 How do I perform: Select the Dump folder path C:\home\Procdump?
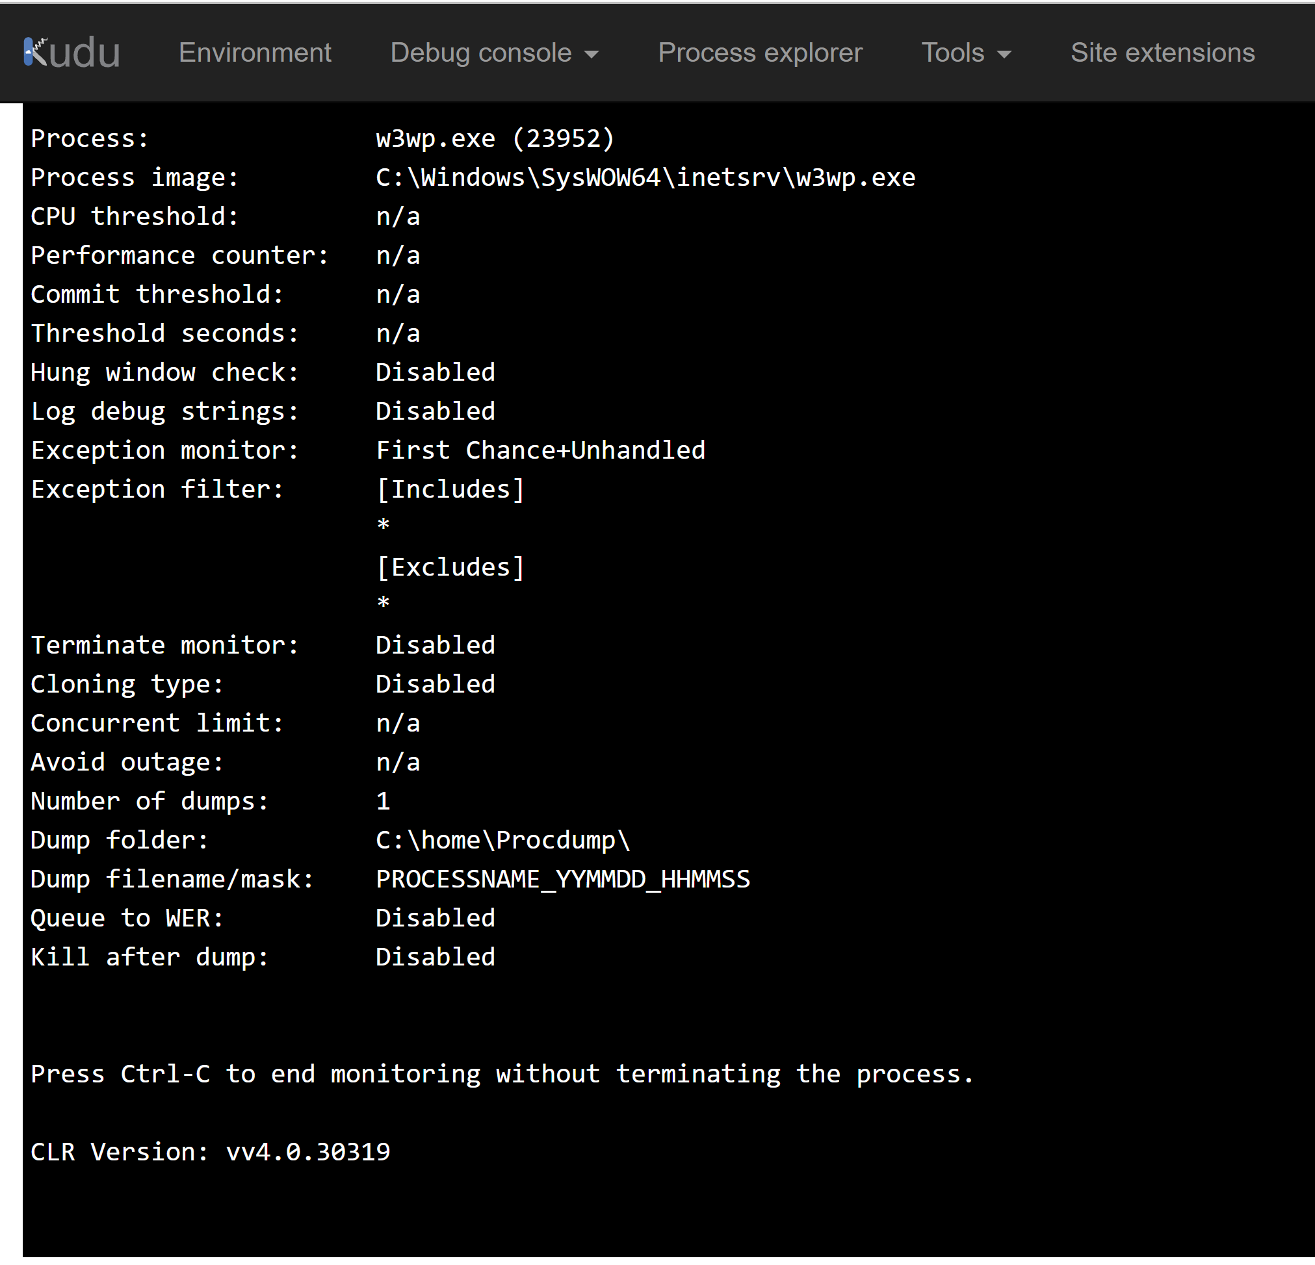coord(502,839)
